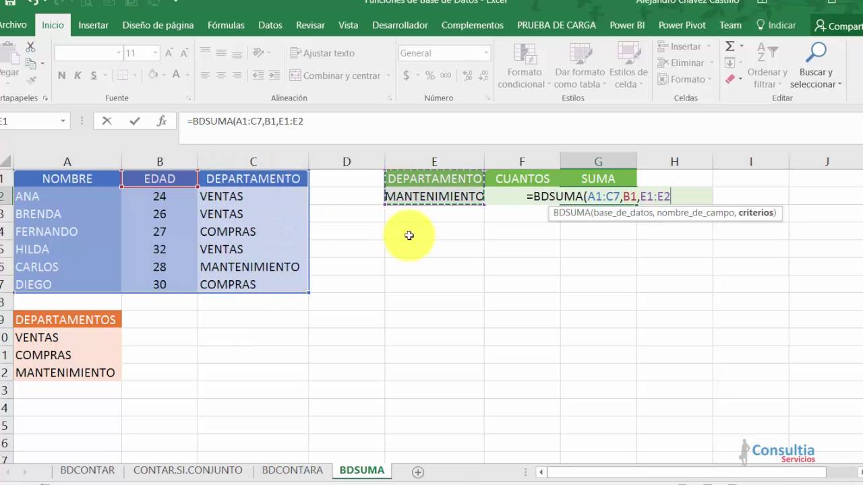Click the Eliminar cells button
This screenshot has height=485, width=863.
[x=682, y=63]
